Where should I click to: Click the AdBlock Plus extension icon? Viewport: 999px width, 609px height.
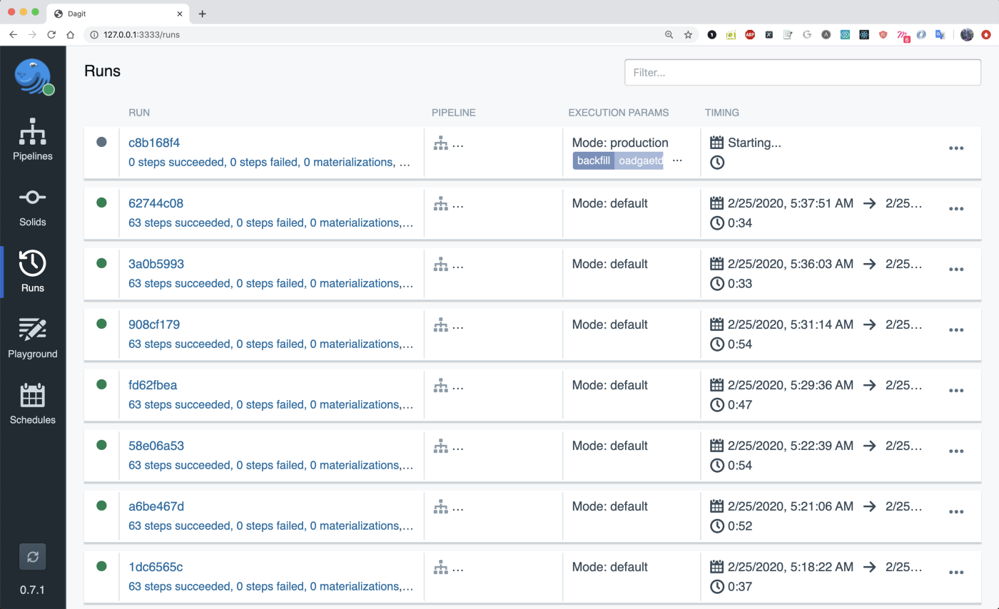[x=750, y=34]
